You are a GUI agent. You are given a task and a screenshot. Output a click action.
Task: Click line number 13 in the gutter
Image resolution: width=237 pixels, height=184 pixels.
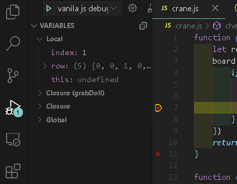click(173, 177)
